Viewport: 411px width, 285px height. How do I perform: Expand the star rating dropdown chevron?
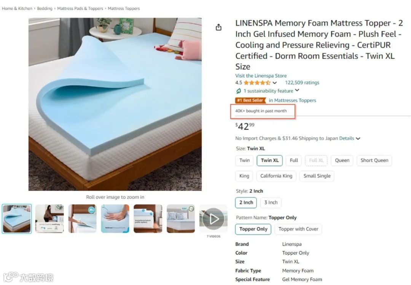tap(274, 83)
